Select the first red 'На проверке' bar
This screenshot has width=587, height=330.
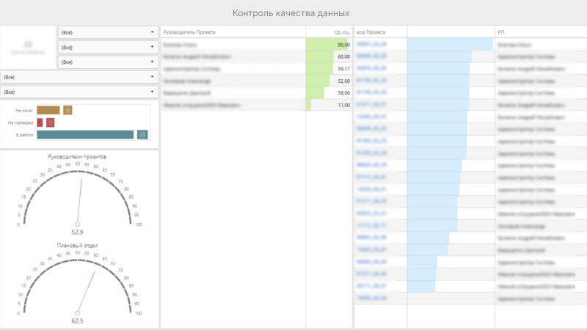point(40,122)
